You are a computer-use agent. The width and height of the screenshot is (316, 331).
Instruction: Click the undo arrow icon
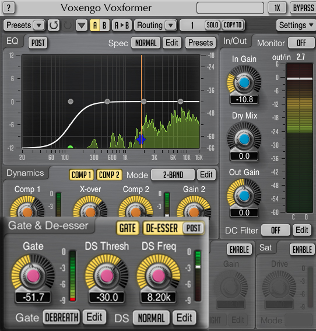coord(54,25)
